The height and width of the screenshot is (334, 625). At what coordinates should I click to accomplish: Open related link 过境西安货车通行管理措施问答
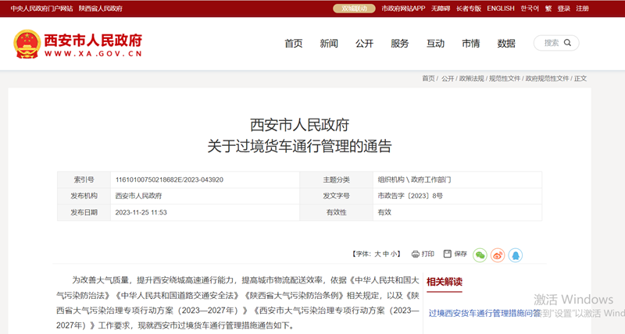pyautogui.click(x=484, y=312)
